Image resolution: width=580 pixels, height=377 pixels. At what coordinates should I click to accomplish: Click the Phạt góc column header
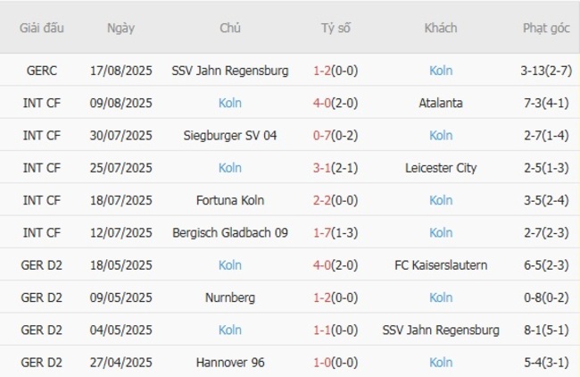click(x=546, y=28)
